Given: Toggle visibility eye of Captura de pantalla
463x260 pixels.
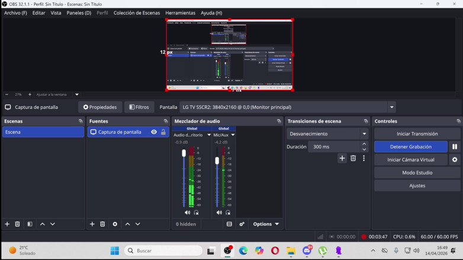Looking at the screenshot, I should pyautogui.click(x=154, y=132).
